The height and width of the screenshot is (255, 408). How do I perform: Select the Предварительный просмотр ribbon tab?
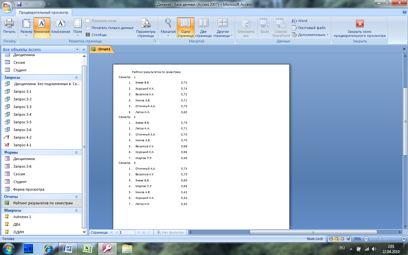coord(44,12)
